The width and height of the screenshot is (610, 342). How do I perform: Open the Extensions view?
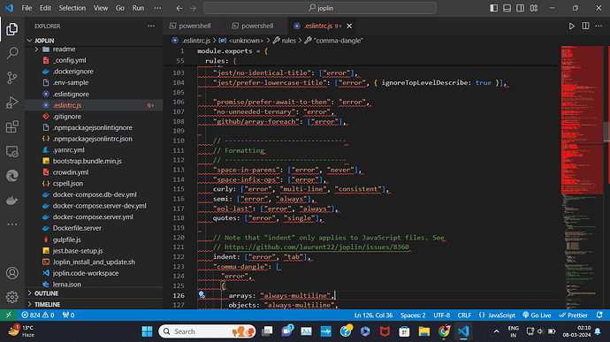12,127
